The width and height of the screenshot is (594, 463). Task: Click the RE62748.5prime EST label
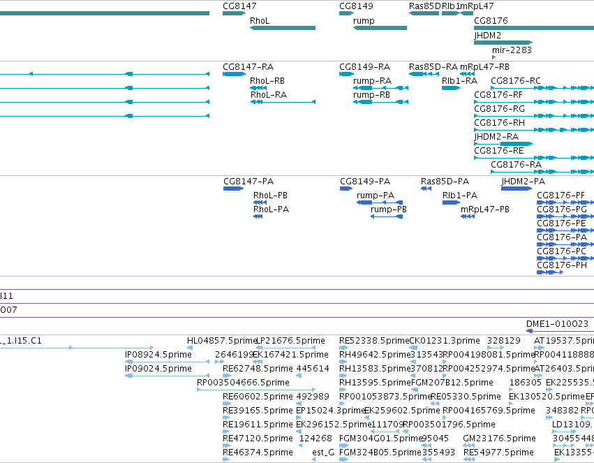[x=258, y=369]
